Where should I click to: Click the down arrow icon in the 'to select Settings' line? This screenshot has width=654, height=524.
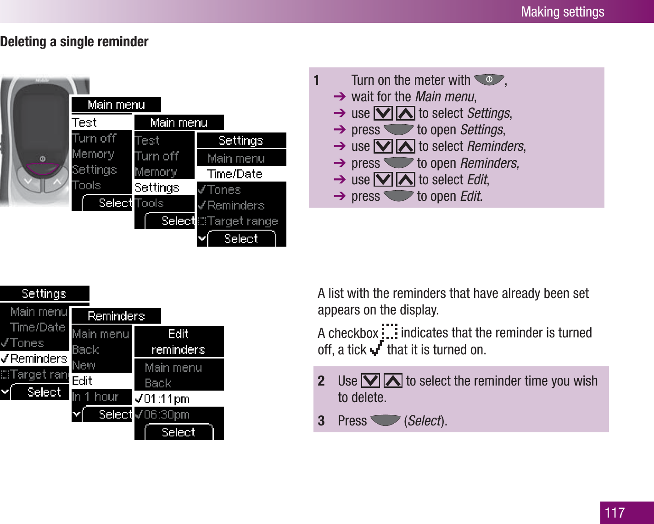[383, 113]
